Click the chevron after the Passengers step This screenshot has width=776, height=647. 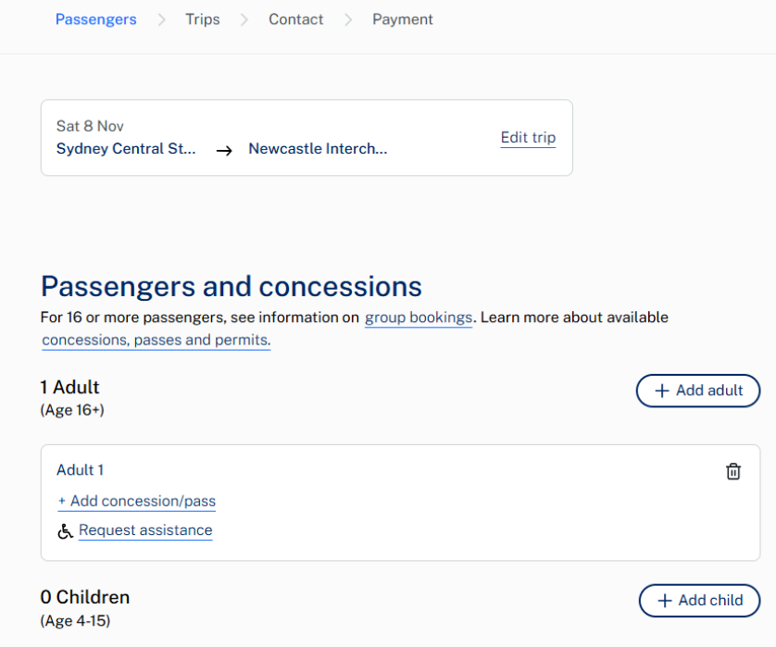162,19
